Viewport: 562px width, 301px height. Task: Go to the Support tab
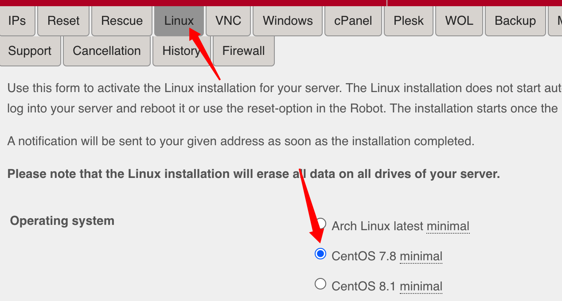pos(30,51)
